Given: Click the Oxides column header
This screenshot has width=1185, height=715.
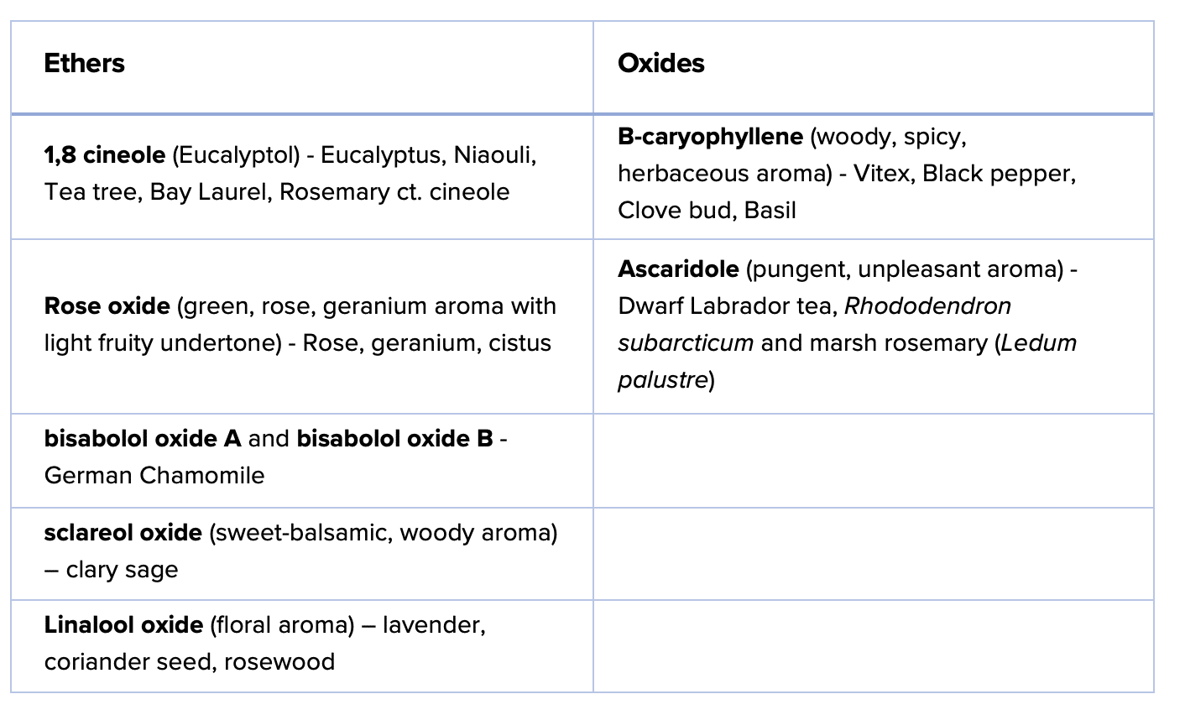Looking at the screenshot, I should pyautogui.click(x=660, y=63).
